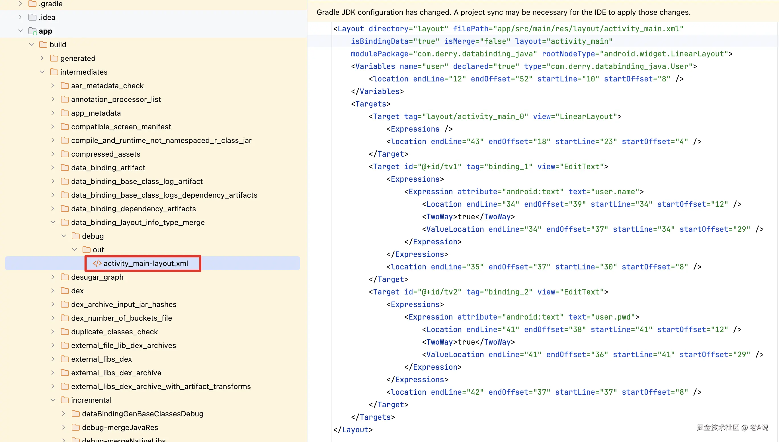Click the isBindingData line in the editor
The image size is (779, 442).
[481, 41]
